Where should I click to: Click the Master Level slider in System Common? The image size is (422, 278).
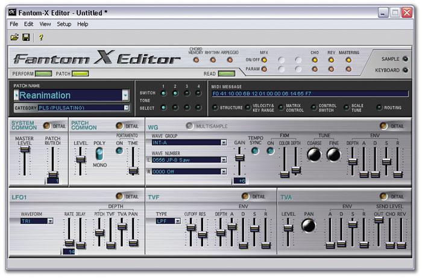click(x=25, y=150)
